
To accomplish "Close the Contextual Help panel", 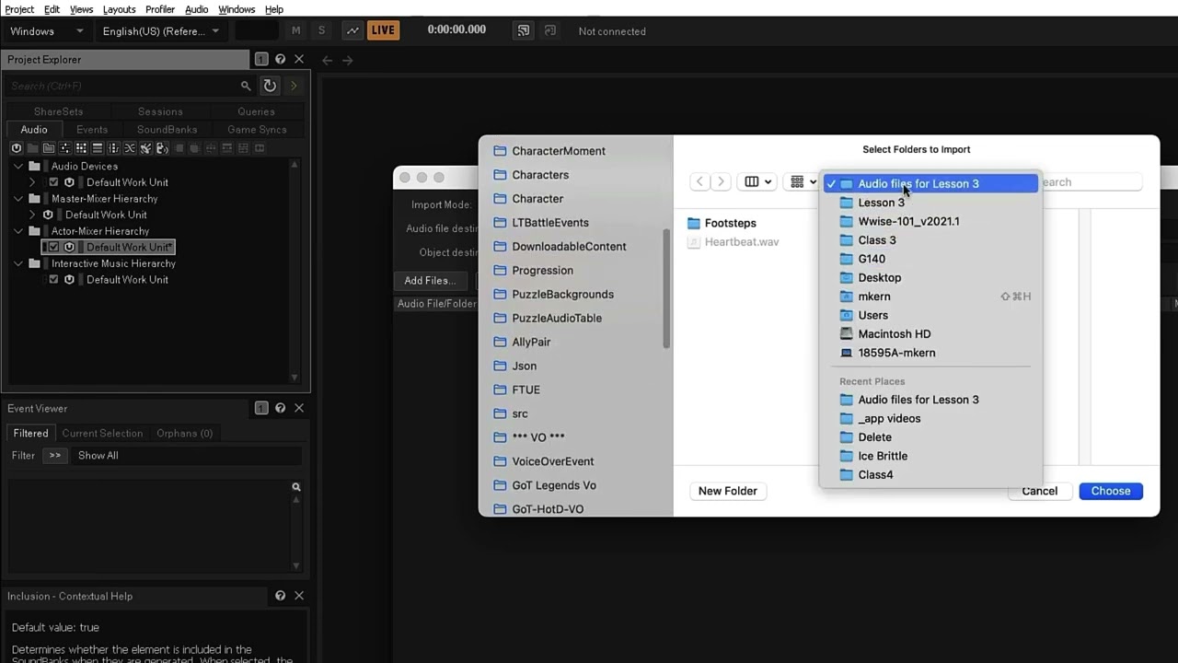I will point(299,596).
